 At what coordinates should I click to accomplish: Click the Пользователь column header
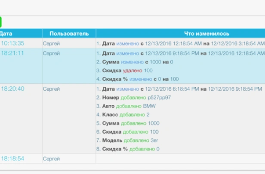tap(69, 34)
